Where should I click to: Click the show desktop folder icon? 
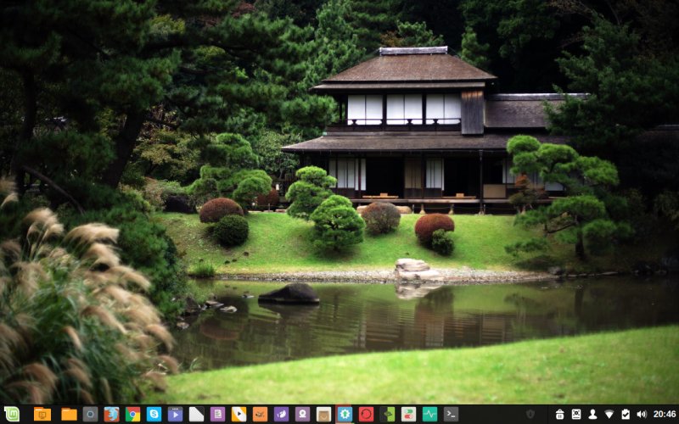click(x=42, y=414)
